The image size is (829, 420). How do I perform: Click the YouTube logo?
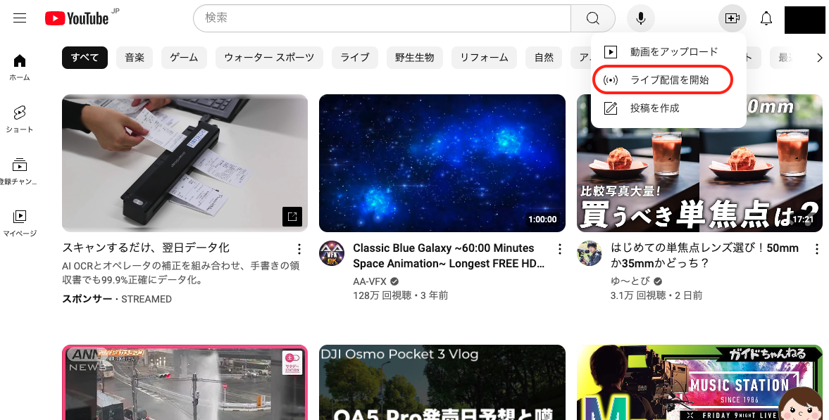[x=77, y=18]
